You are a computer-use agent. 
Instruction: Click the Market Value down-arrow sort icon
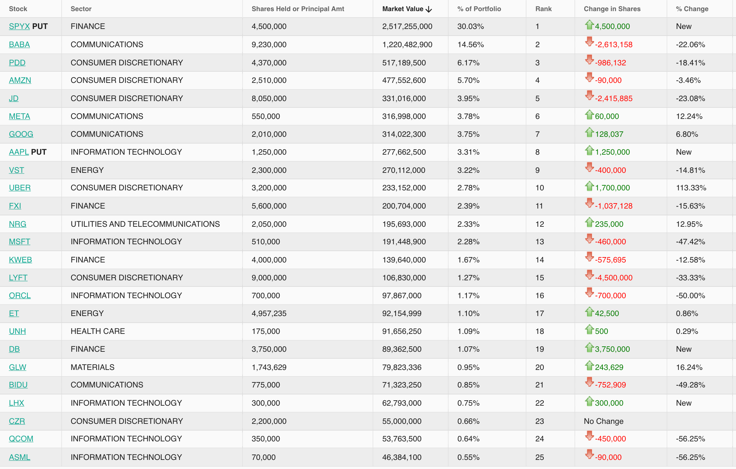pos(429,9)
